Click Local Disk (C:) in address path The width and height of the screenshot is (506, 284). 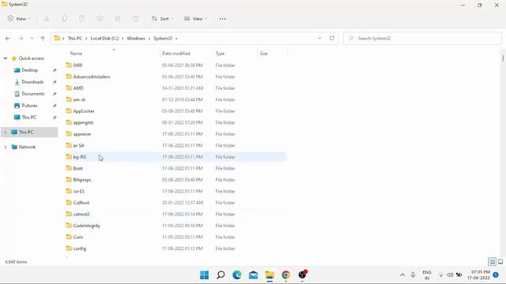(x=104, y=39)
